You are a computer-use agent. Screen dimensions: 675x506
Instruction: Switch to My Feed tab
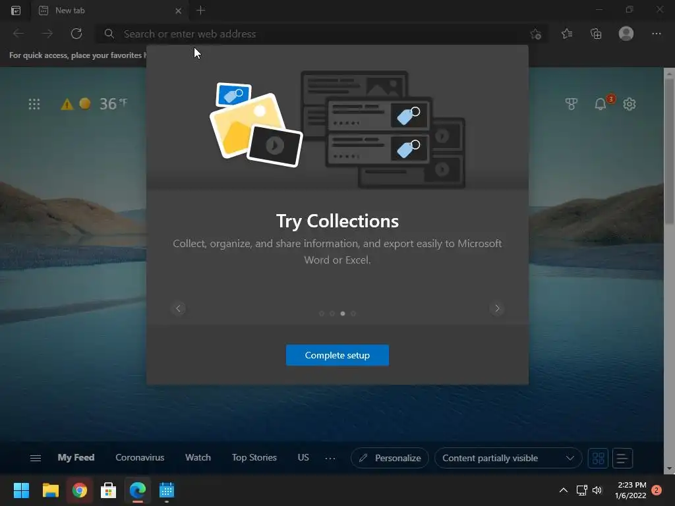click(x=76, y=457)
